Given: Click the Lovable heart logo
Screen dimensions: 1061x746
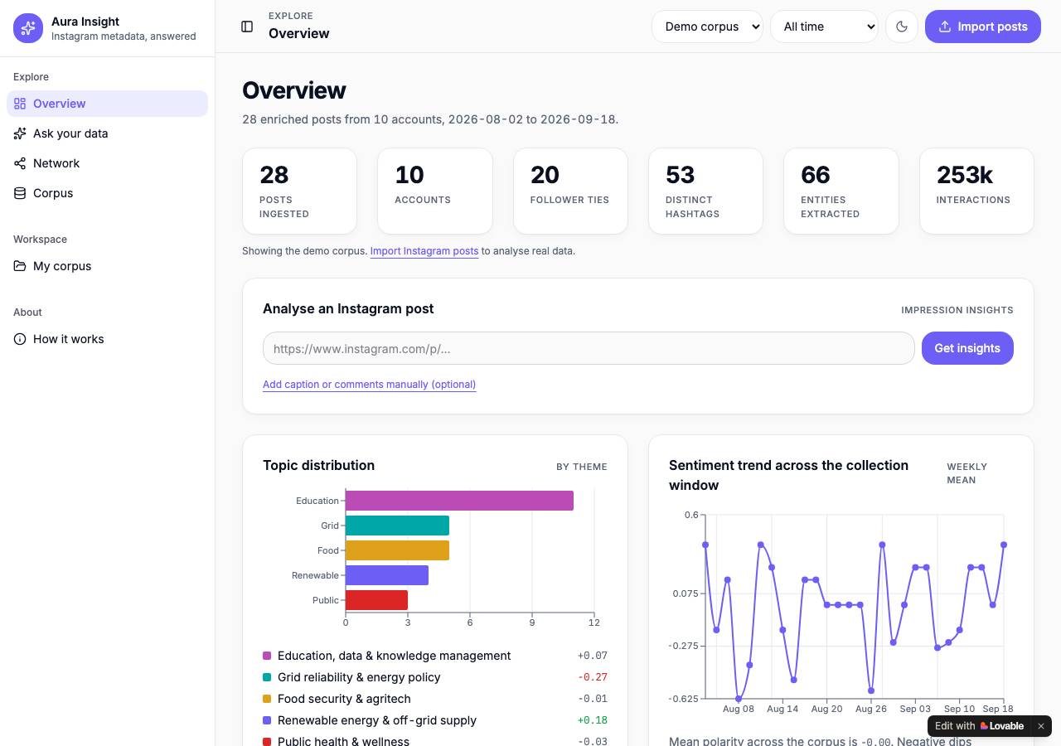Looking at the screenshot, I should 984,726.
